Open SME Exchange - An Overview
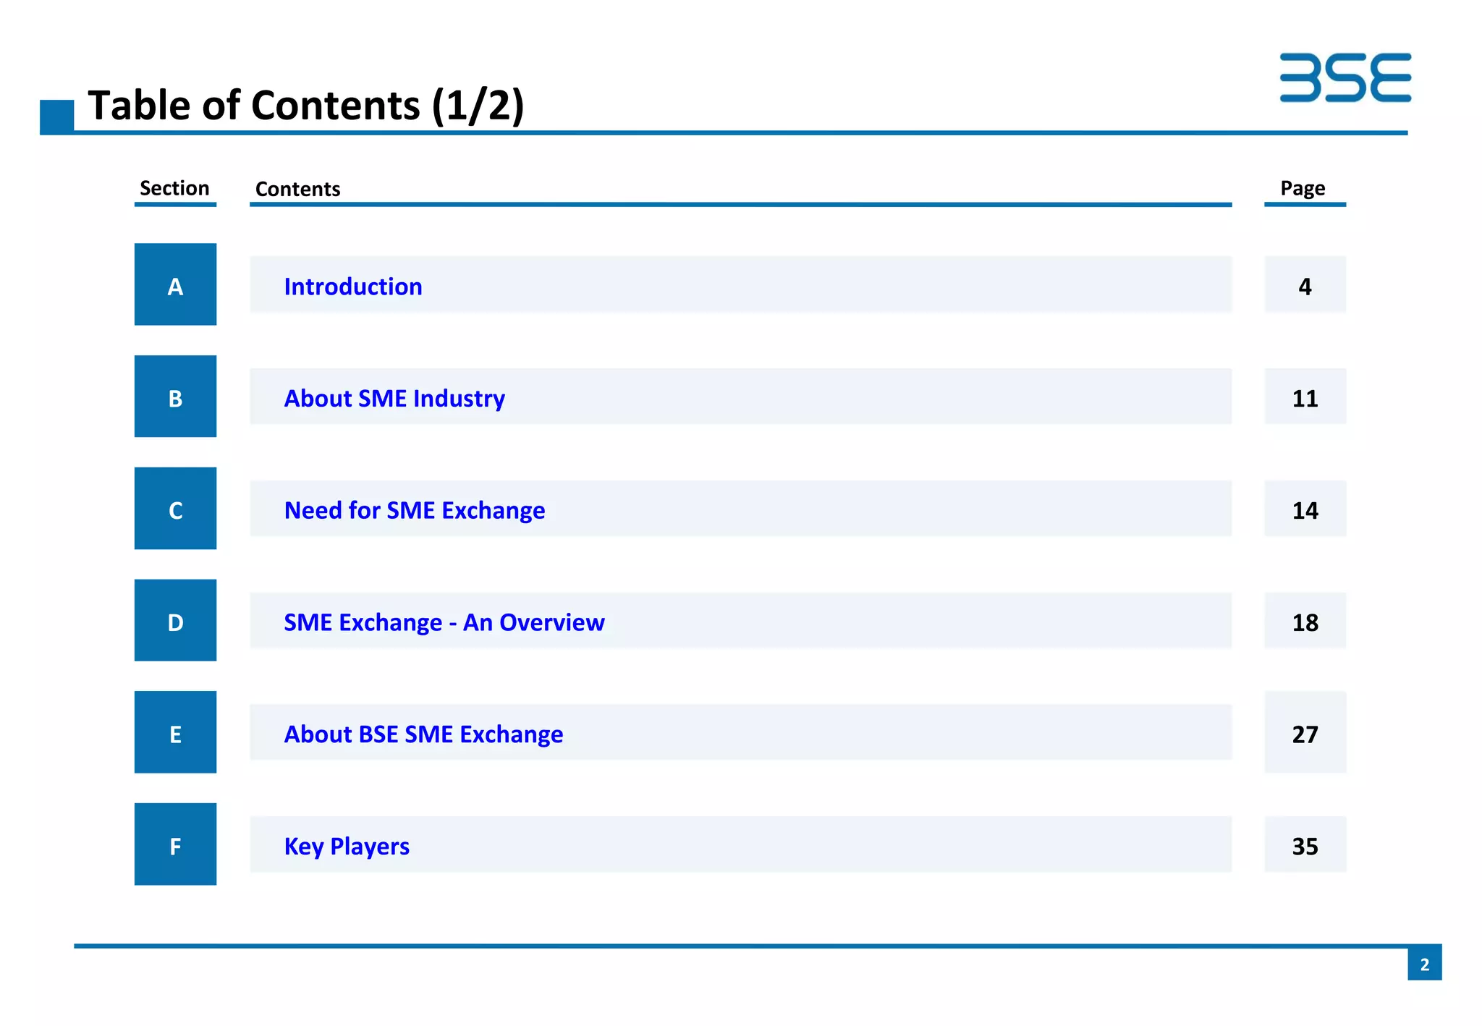 (x=444, y=622)
